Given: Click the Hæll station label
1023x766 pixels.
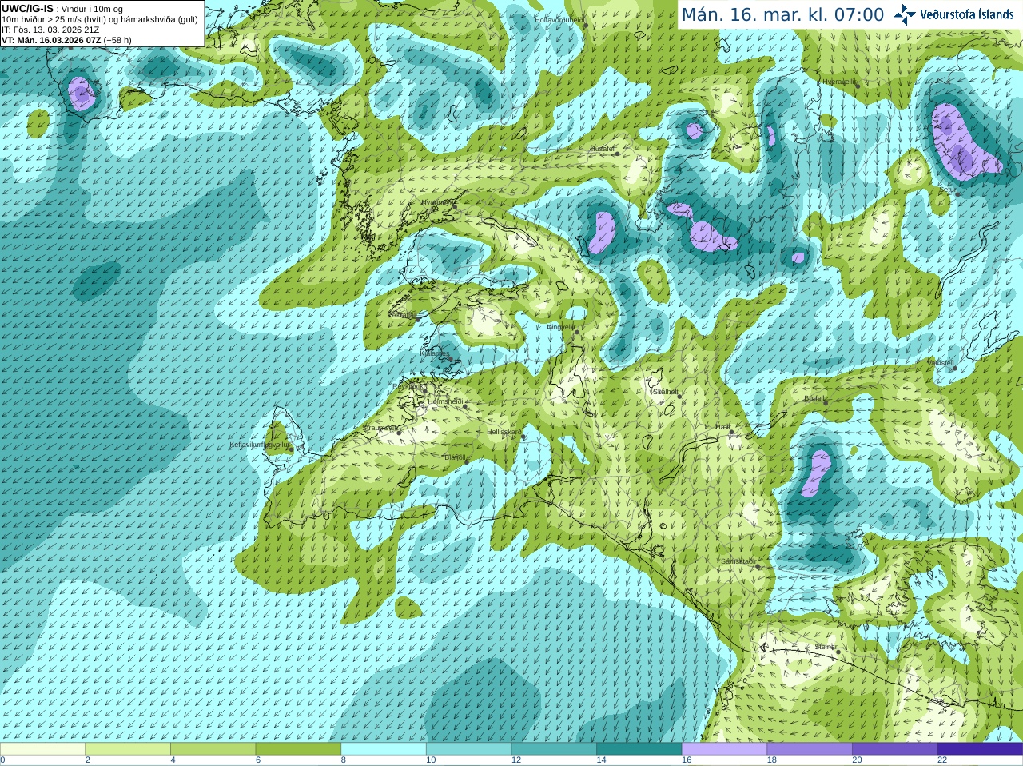Looking at the screenshot, I should [722, 428].
